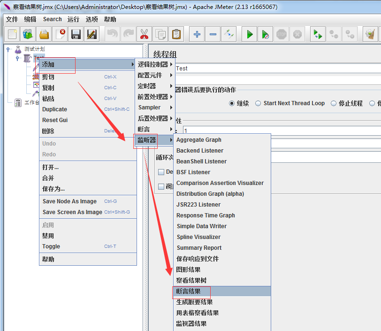
Task: Select Start Next Thread Loop option
Action: click(258, 103)
